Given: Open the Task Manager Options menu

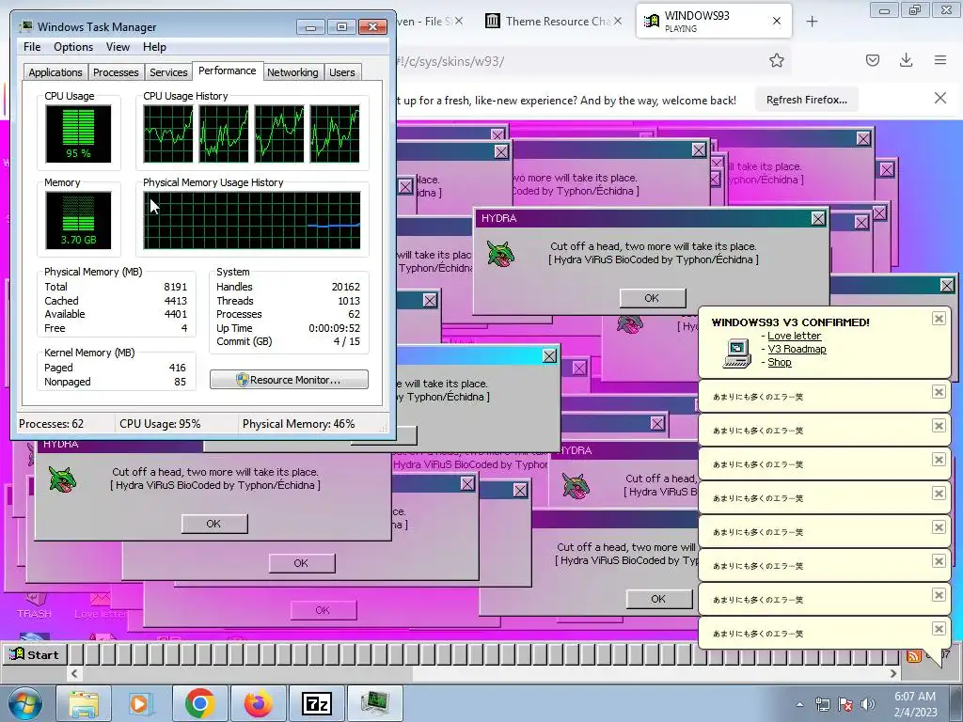Looking at the screenshot, I should coord(73,47).
